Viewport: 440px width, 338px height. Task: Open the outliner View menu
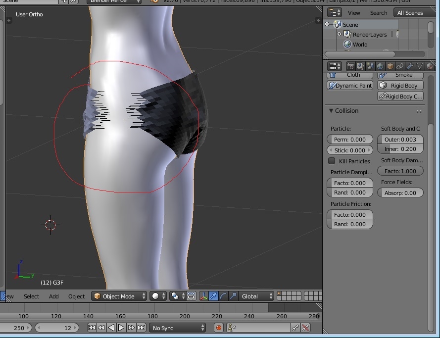[354, 13]
